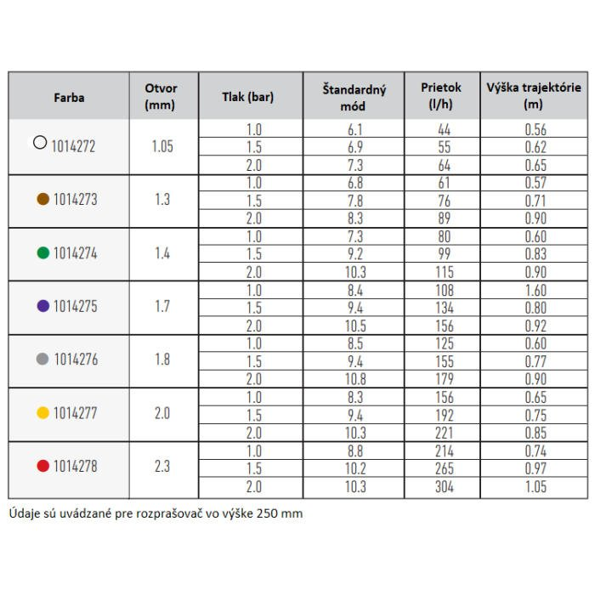Select the red dot beside 1014278

[42, 466]
